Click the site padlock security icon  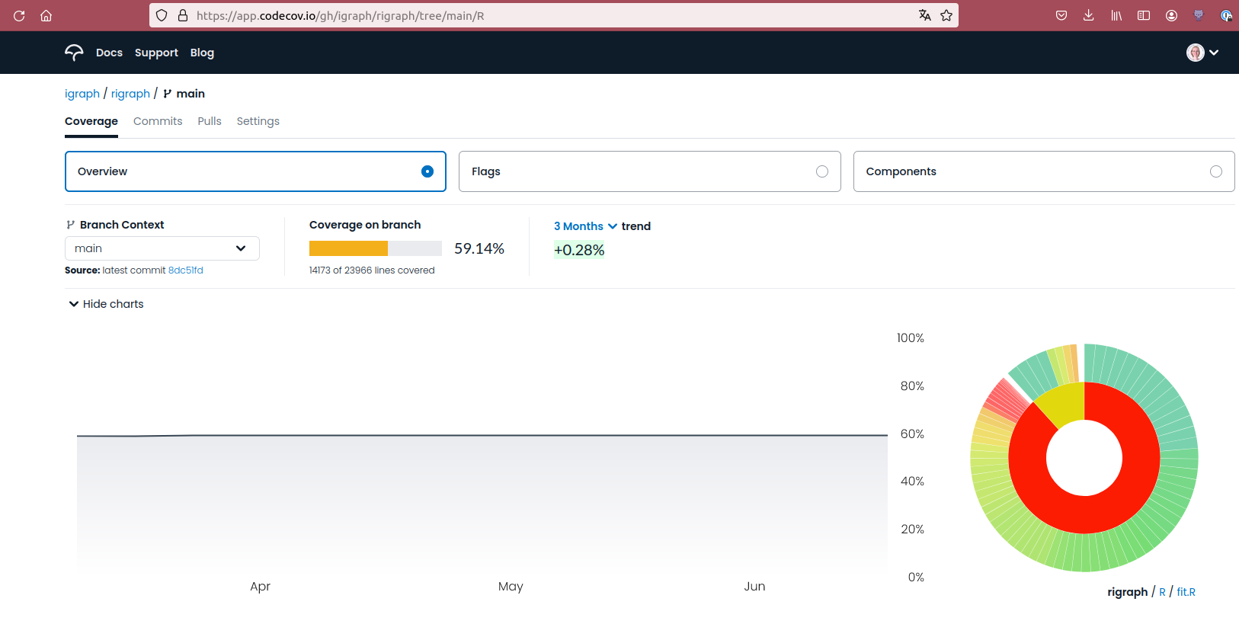pos(183,15)
